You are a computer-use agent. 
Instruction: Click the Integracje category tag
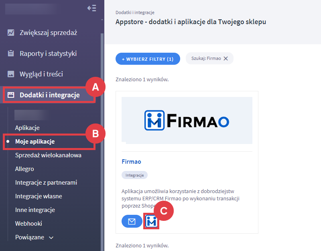pos(134,175)
